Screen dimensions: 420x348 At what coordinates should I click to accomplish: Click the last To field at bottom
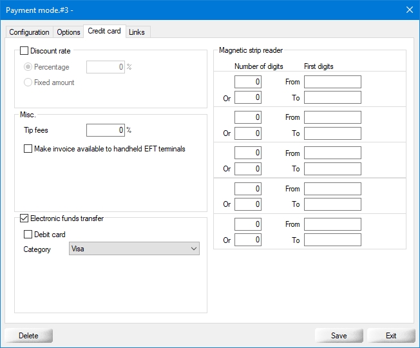click(332, 240)
